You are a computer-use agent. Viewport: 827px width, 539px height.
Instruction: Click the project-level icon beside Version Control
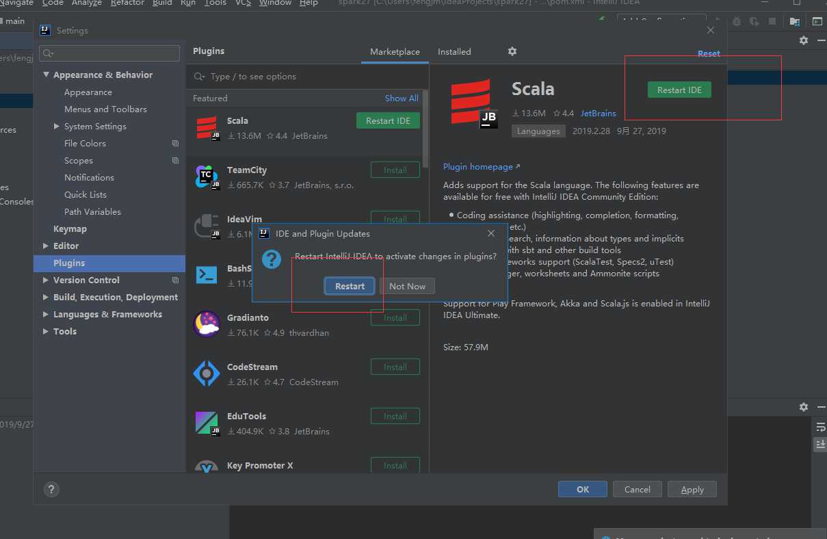pos(175,280)
